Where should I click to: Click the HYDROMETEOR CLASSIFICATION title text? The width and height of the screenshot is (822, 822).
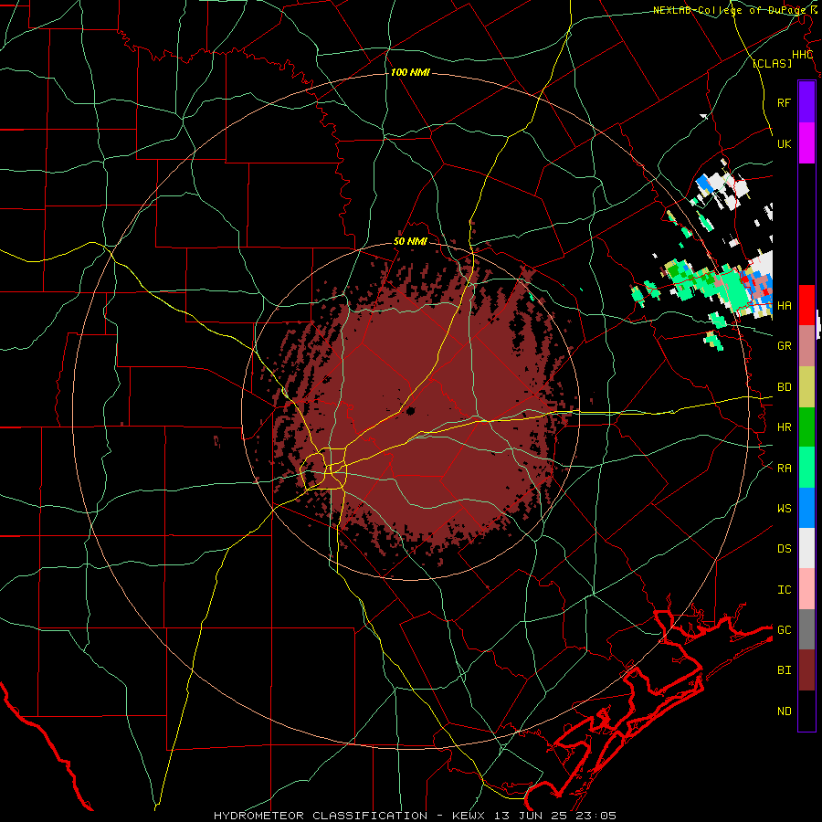(x=321, y=816)
